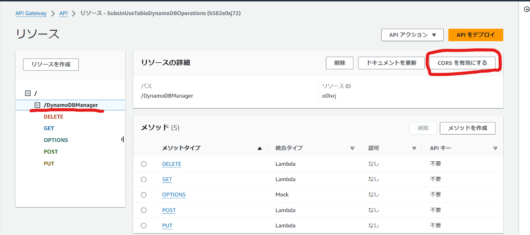Collapse the /DynamoDBManager resource node
The width and height of the screenshot is (530, 235).
pyautogui.click(x=37, y=105)
